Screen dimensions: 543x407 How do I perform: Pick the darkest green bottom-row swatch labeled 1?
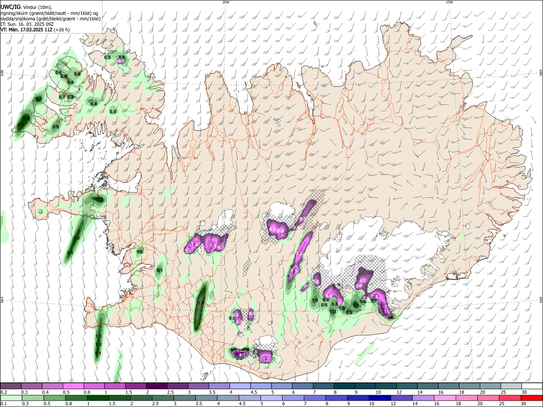pos(98,398)
